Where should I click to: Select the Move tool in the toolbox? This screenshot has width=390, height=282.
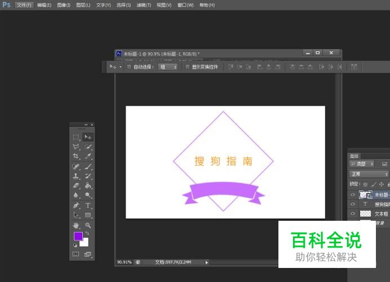(x=88, y=137)
